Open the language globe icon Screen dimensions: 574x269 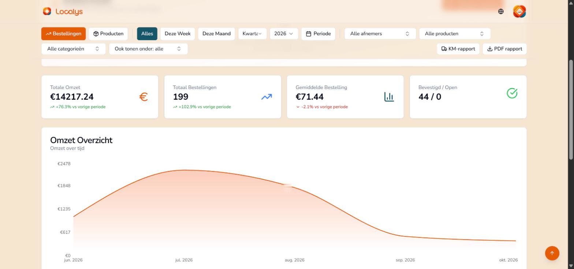(x=501, y=11)
